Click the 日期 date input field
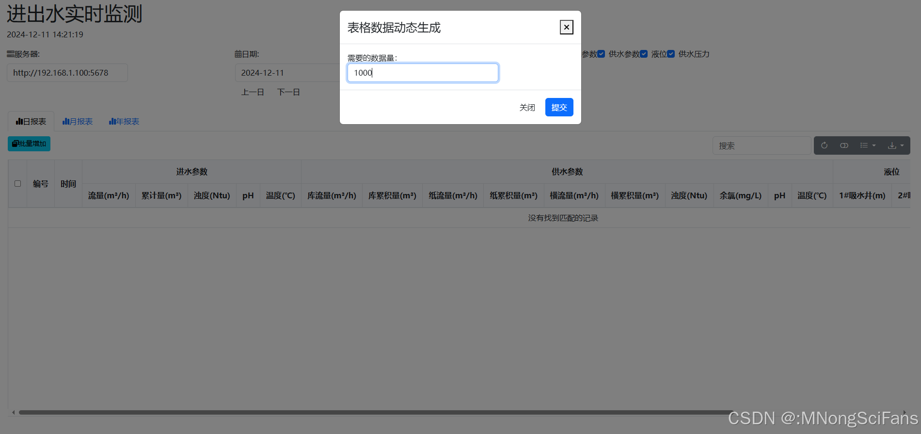The height and width of the screenshot is (434, 921). (x=287, y=73)
